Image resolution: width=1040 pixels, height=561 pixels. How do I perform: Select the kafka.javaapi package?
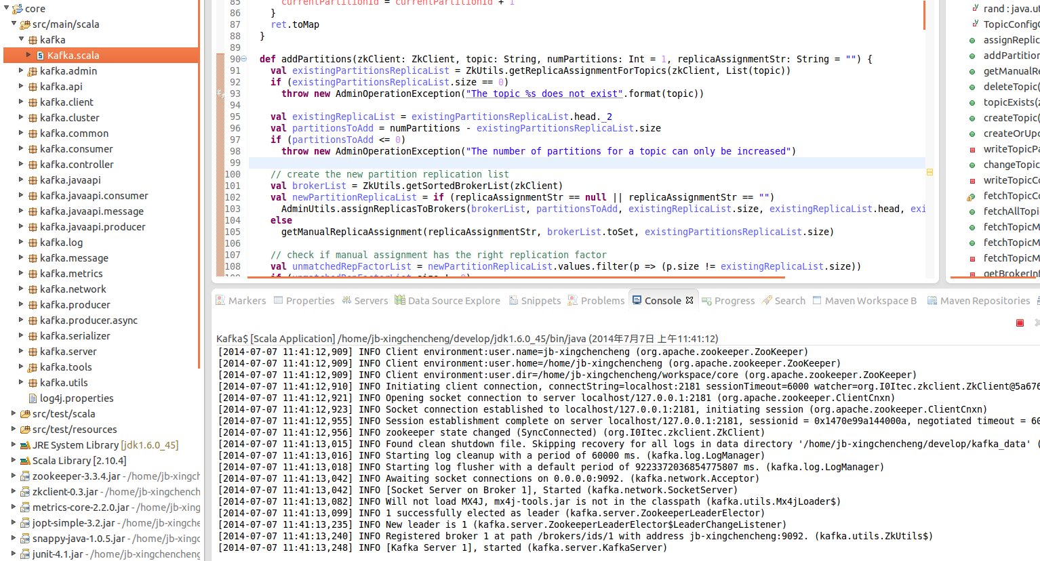pos(71,180)
